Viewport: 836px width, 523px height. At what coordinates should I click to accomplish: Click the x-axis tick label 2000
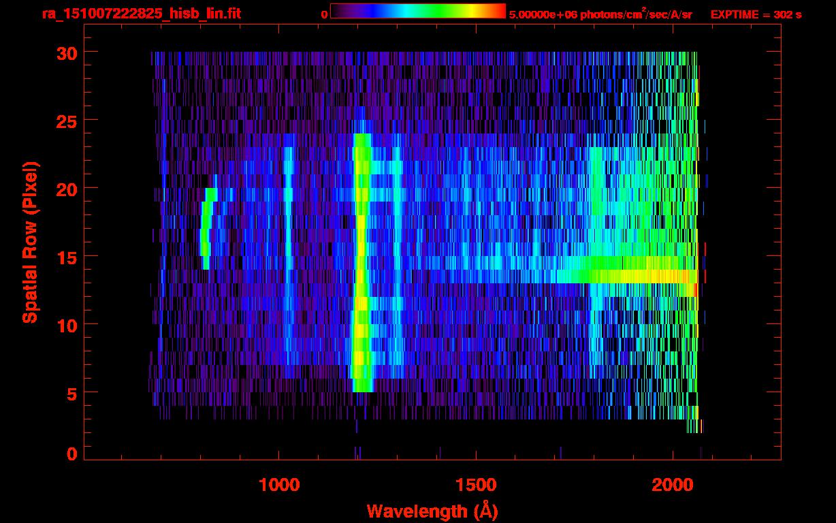tap(673, 485)
